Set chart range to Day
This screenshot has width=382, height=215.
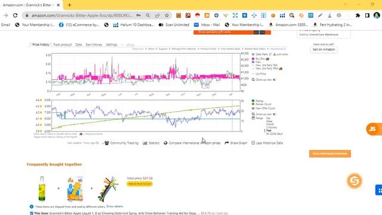click(268, 118)
